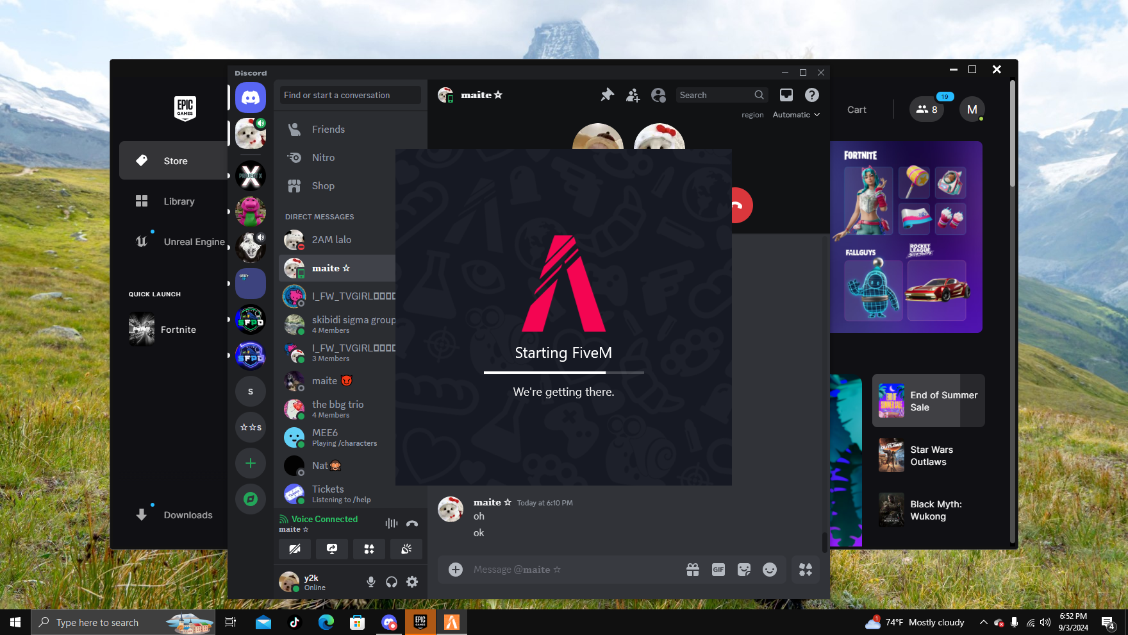The width and height of the screenshot is (1128, 635).
Task: Open MEE6 direct message
Action: click(337, 437)
